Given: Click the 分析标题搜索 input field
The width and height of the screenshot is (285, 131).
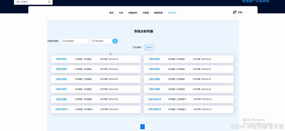Looking at the screenshot, I should click(x=74, y=41).
